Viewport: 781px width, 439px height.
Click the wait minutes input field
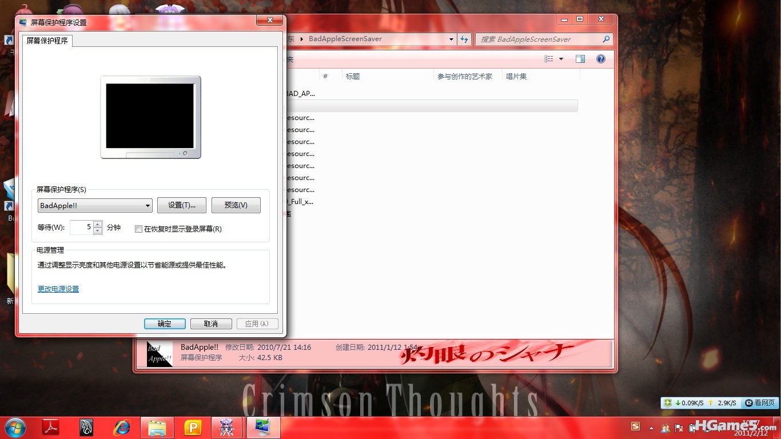81,228
